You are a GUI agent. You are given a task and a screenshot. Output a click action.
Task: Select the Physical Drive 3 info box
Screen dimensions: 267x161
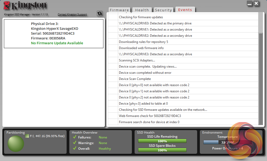[x=54, y=34]
